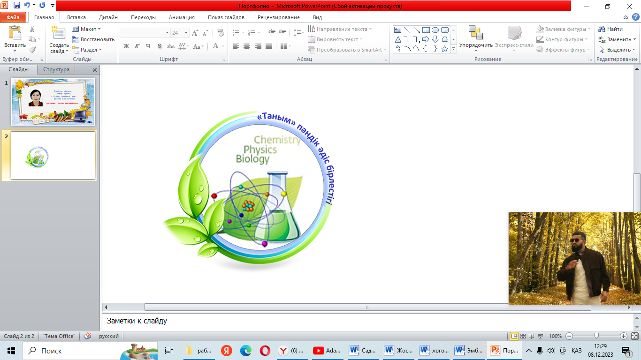Select the rectangle shape in shapes gallery
This screenshot has width=641, height=360.
coord(426,30)
